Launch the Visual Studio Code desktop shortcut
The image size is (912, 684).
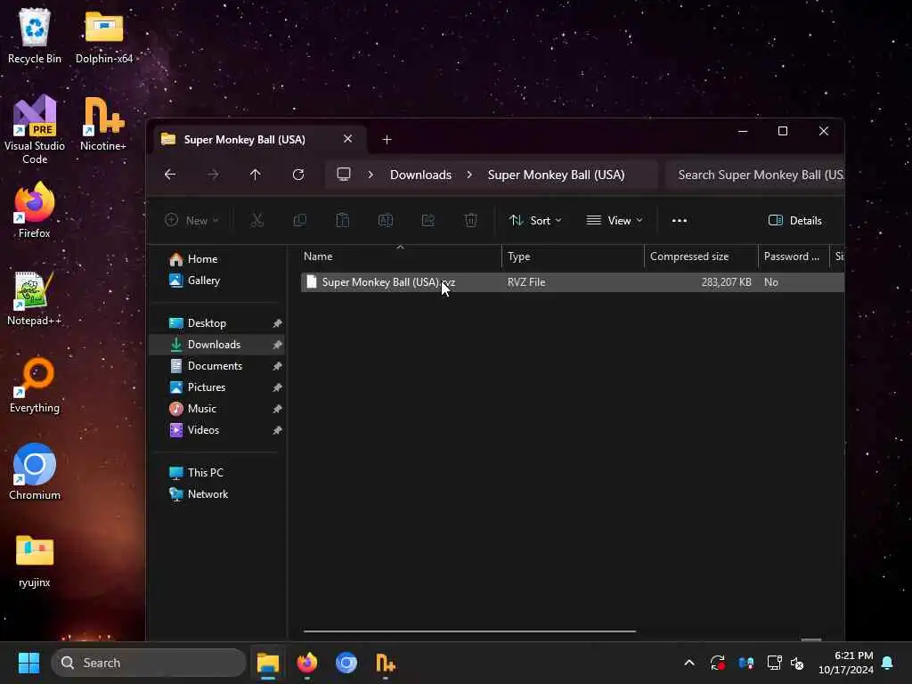pos(35,129)
